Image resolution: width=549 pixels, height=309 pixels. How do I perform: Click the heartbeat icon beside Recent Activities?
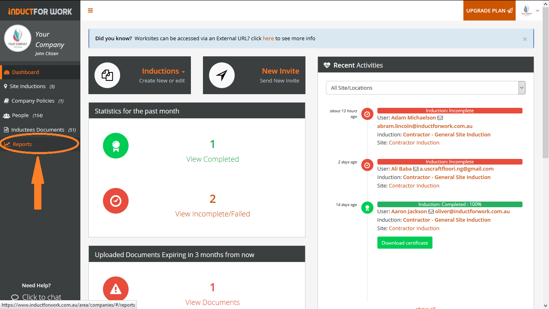tap(327, 65)
